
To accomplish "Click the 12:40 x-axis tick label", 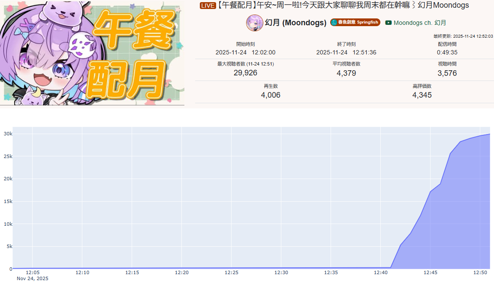I will [x=381, y=272].
